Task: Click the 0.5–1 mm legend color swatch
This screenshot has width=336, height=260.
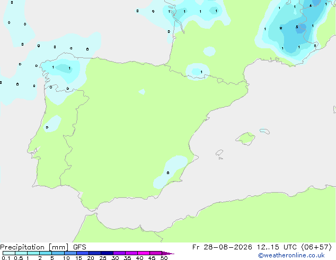Action: pos(21,253)
